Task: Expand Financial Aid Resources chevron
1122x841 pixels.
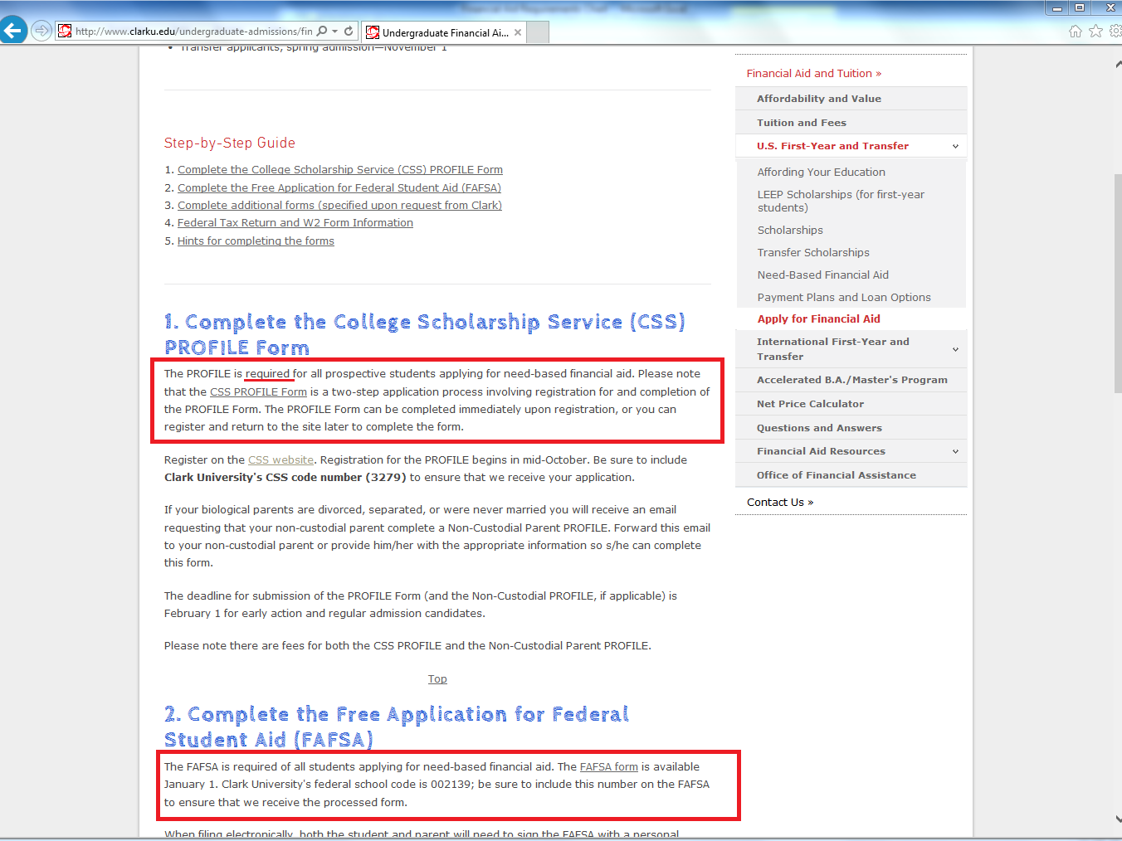Action: point(955,451)
